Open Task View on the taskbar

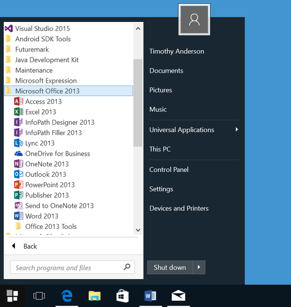click(x=39, y=296)
